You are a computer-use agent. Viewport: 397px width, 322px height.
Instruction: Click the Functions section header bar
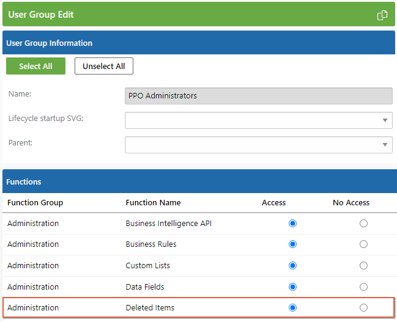tap(199, 181)
